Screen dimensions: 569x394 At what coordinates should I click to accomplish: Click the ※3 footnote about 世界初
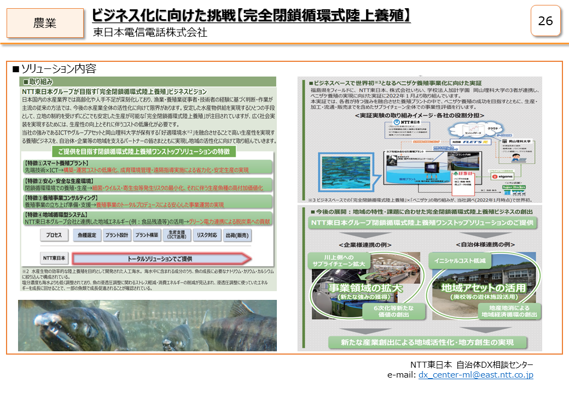(x=420, y=200)
